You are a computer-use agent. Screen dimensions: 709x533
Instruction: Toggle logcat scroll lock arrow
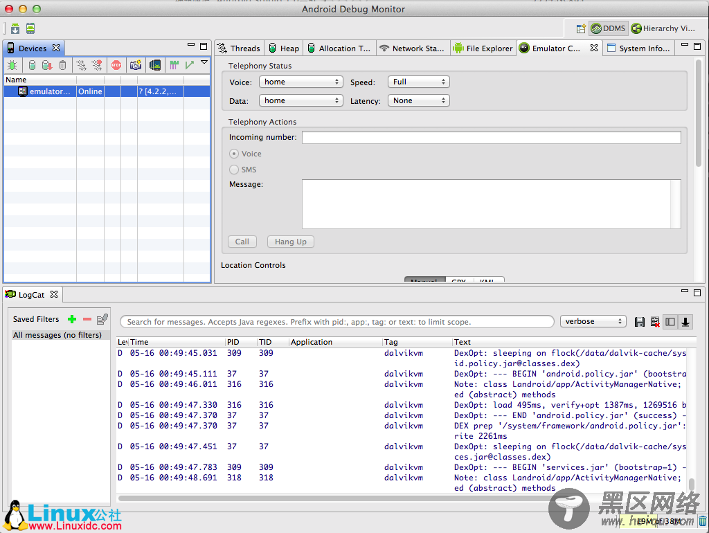pos(685,322)
